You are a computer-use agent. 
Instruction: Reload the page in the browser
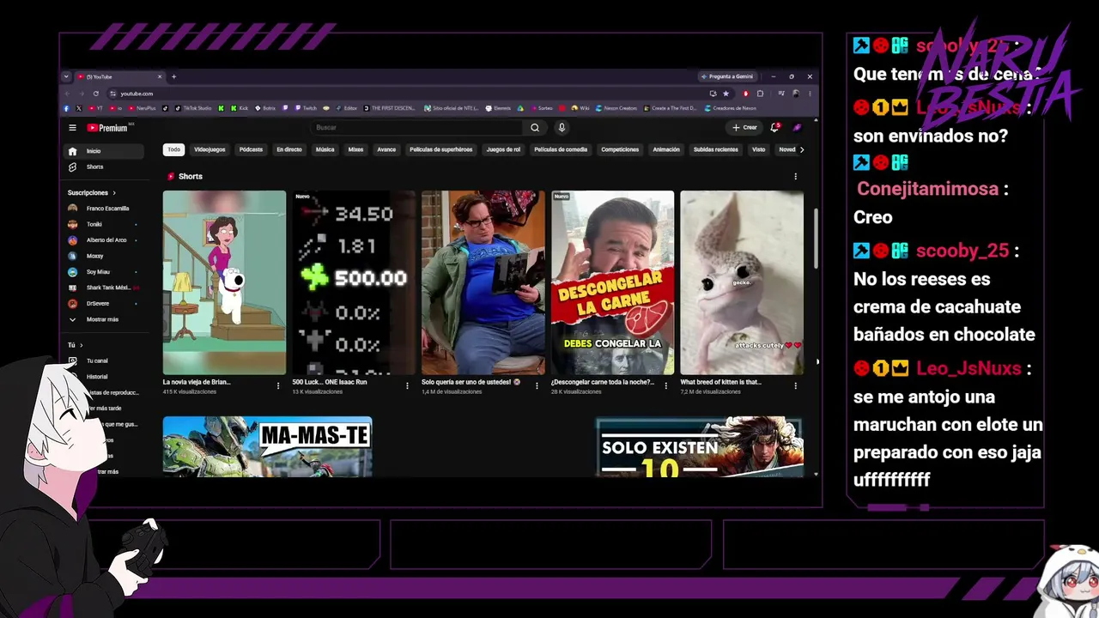point(95,94)
